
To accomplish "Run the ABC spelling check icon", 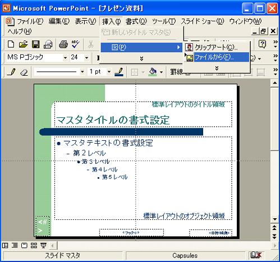I will click(x=75, y=44).
